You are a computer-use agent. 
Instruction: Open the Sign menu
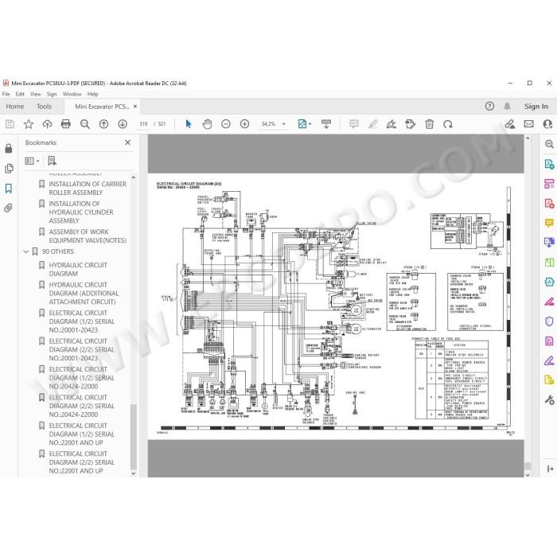click(x=52, y=94)
